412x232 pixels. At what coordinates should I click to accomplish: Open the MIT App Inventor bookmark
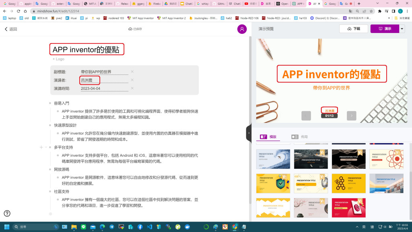(140, 18)
